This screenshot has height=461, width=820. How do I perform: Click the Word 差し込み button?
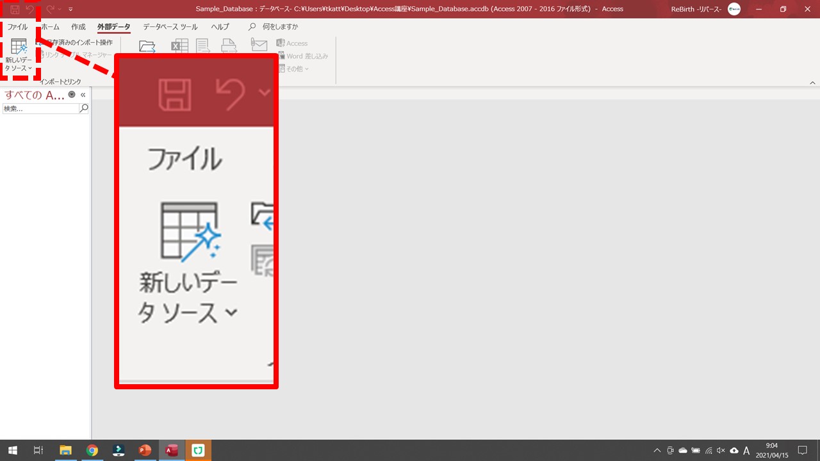pos(302,56)
